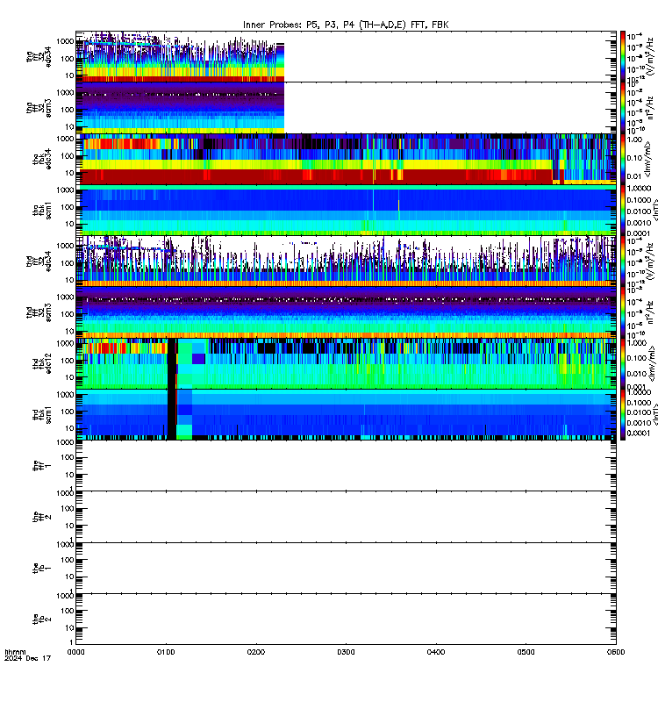Select the thd fbk edc12 axis label

[x=42, y=364]
